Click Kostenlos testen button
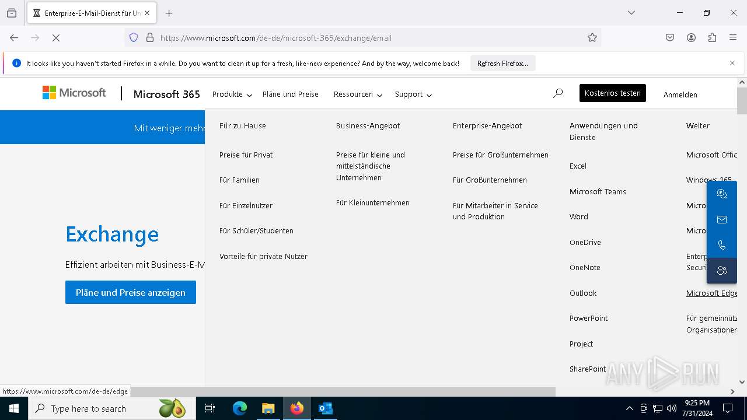The image size is (747, 420). click(x=613, y=93)
